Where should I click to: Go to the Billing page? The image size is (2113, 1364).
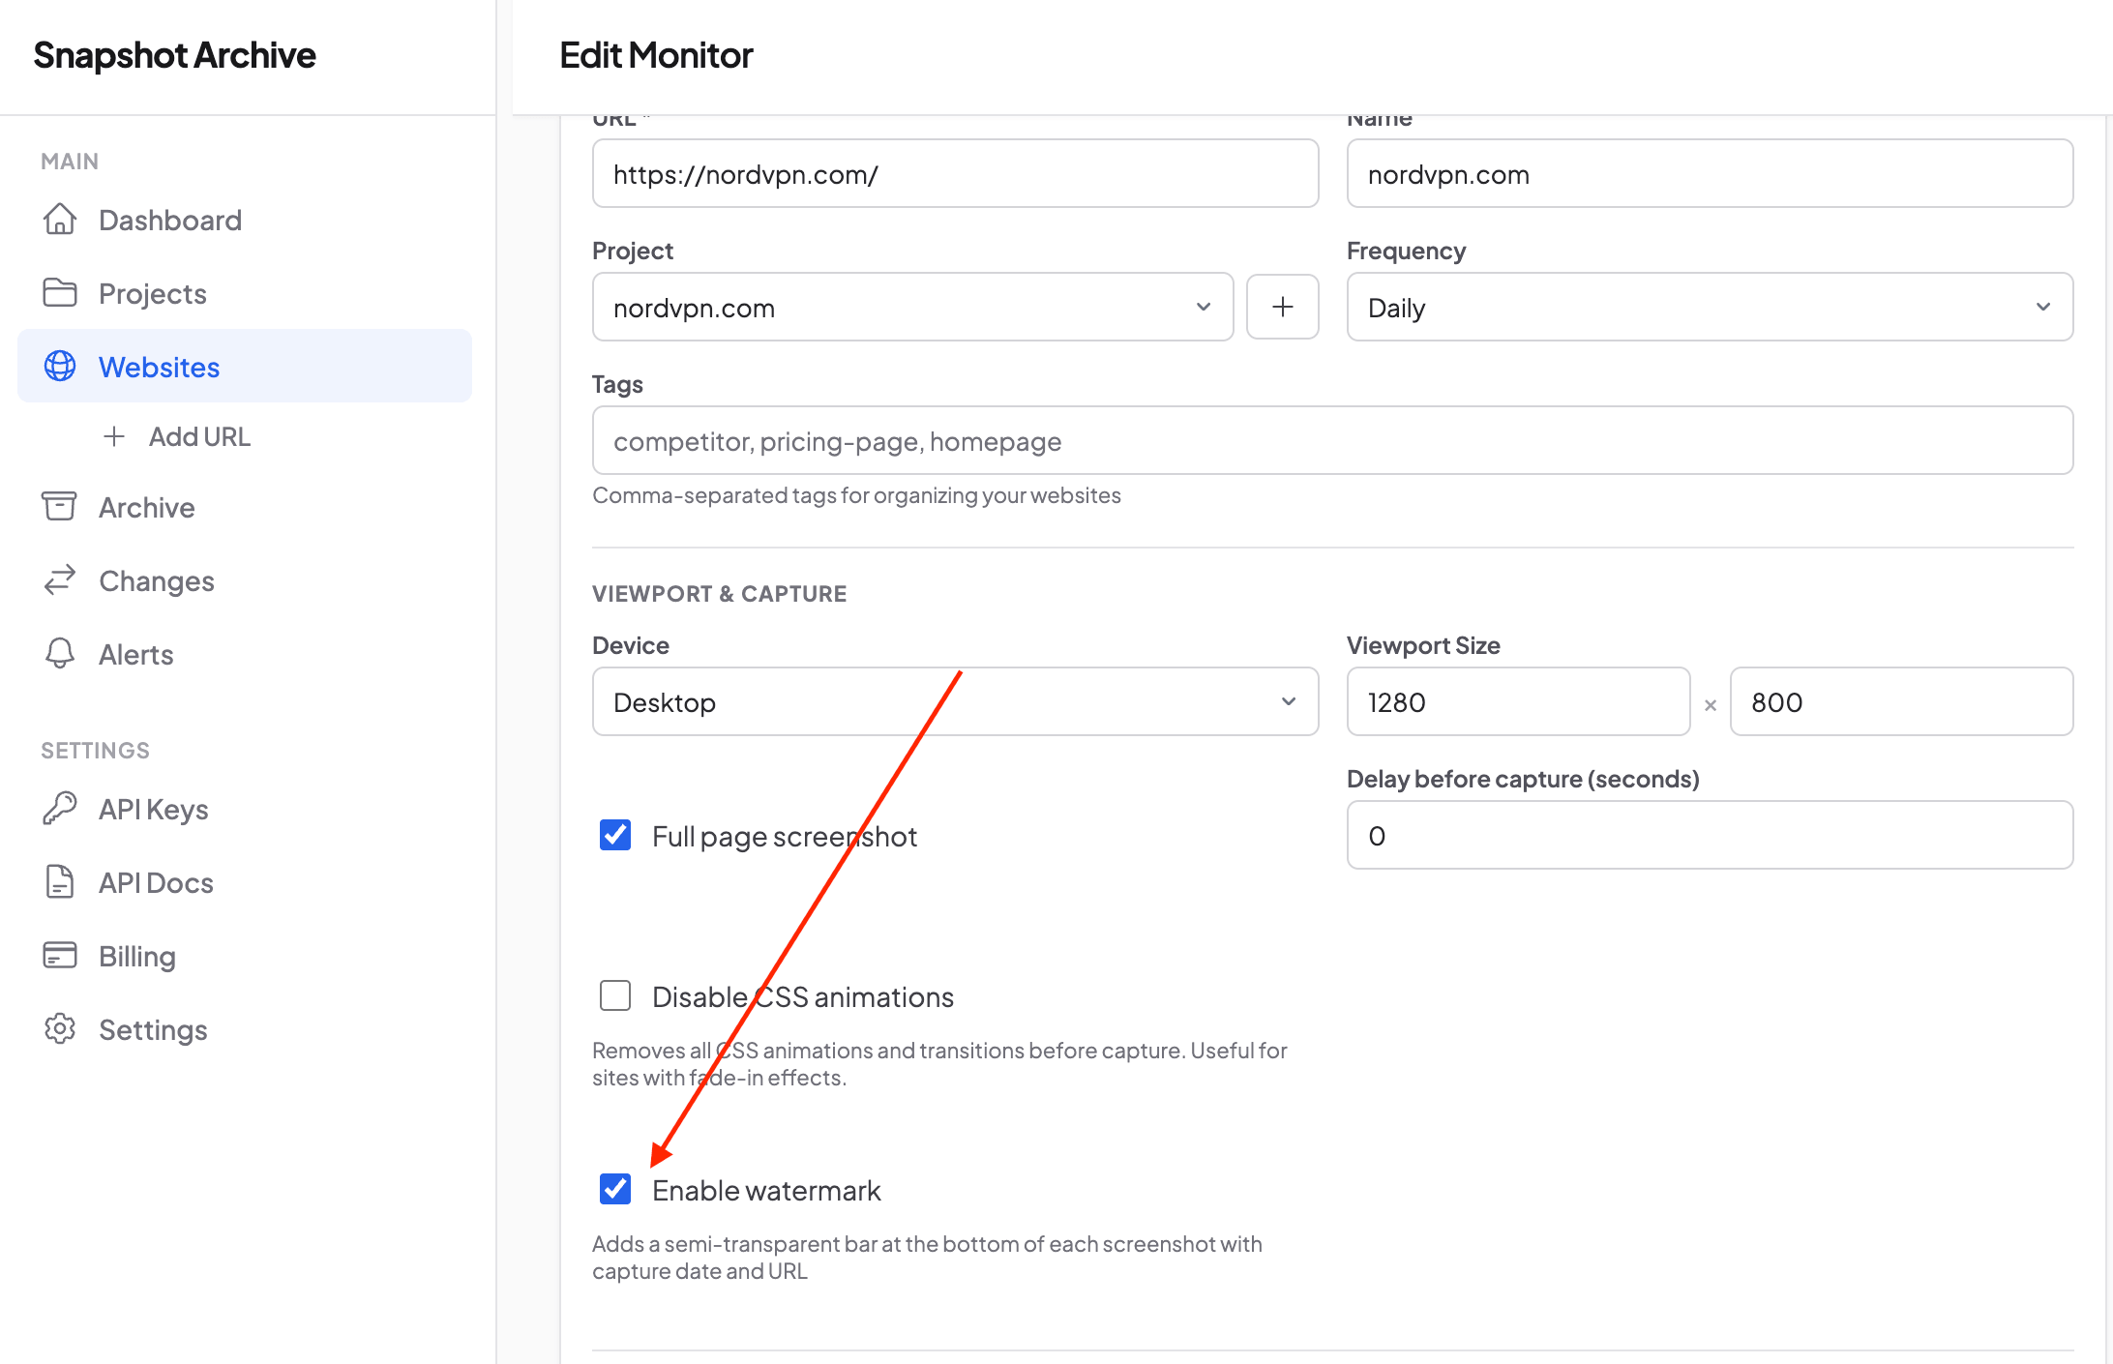point(245,956)
